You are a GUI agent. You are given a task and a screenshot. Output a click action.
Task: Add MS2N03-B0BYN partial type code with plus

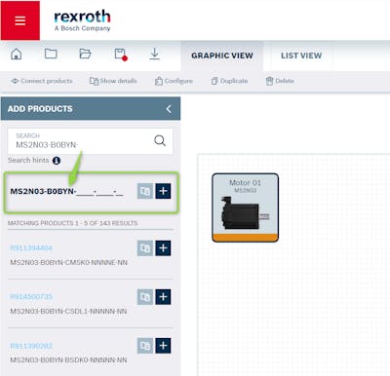point(163,191)
